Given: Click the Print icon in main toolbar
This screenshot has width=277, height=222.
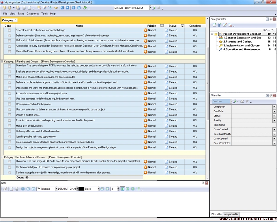Looking at the screenshot, I should [24, 8].
